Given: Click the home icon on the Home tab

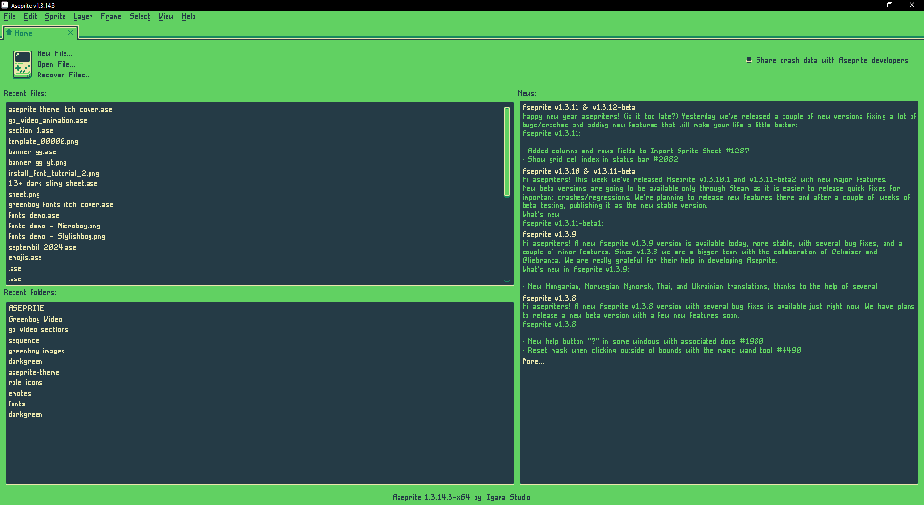Looking at the screenshot, I should [9, 33].
